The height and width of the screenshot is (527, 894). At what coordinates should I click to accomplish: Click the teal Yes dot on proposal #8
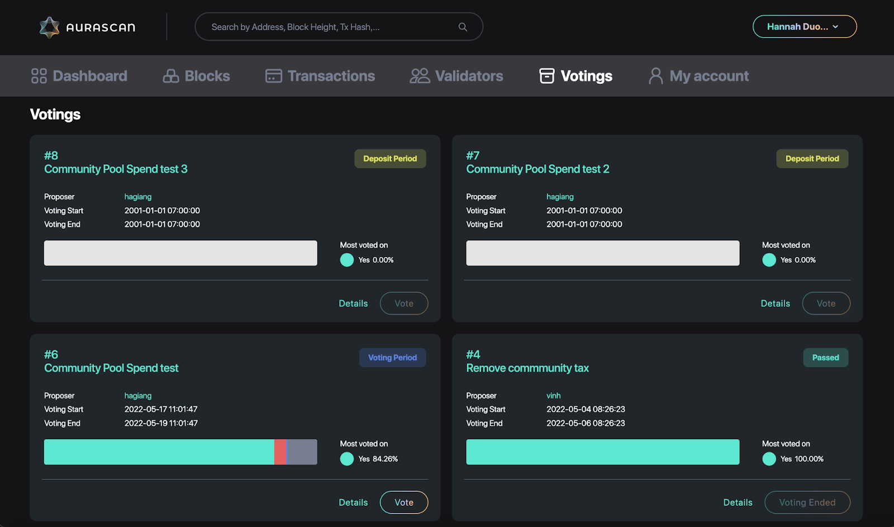pos(347,260)
